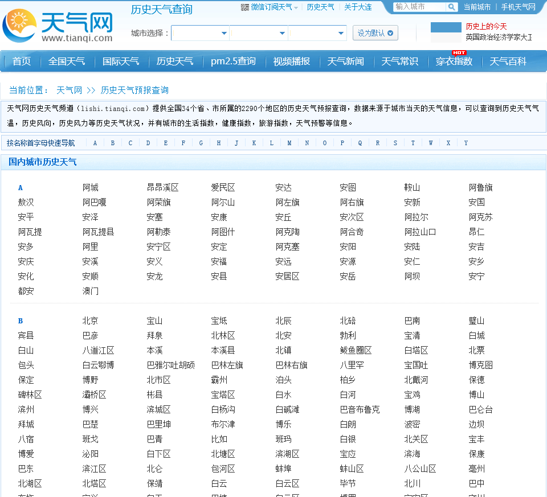This screenshot has height=497, width=547.
Task: Open 澳门 historical weather link
Action: pos(90,291)
